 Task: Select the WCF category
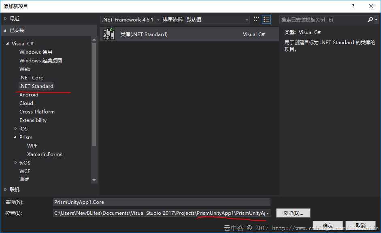click(x=25, y=171)
